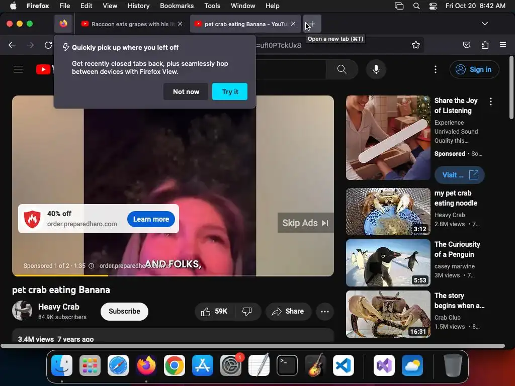
Task: Reload the current page
Action: (x=48, y=45)
